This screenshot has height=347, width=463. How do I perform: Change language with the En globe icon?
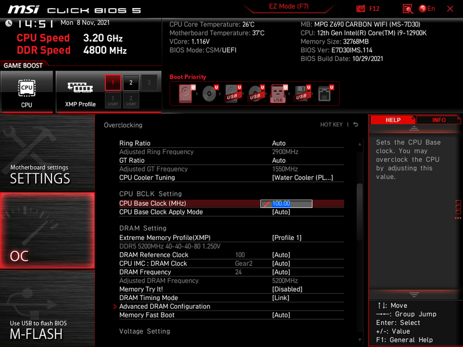coord(427,9)
